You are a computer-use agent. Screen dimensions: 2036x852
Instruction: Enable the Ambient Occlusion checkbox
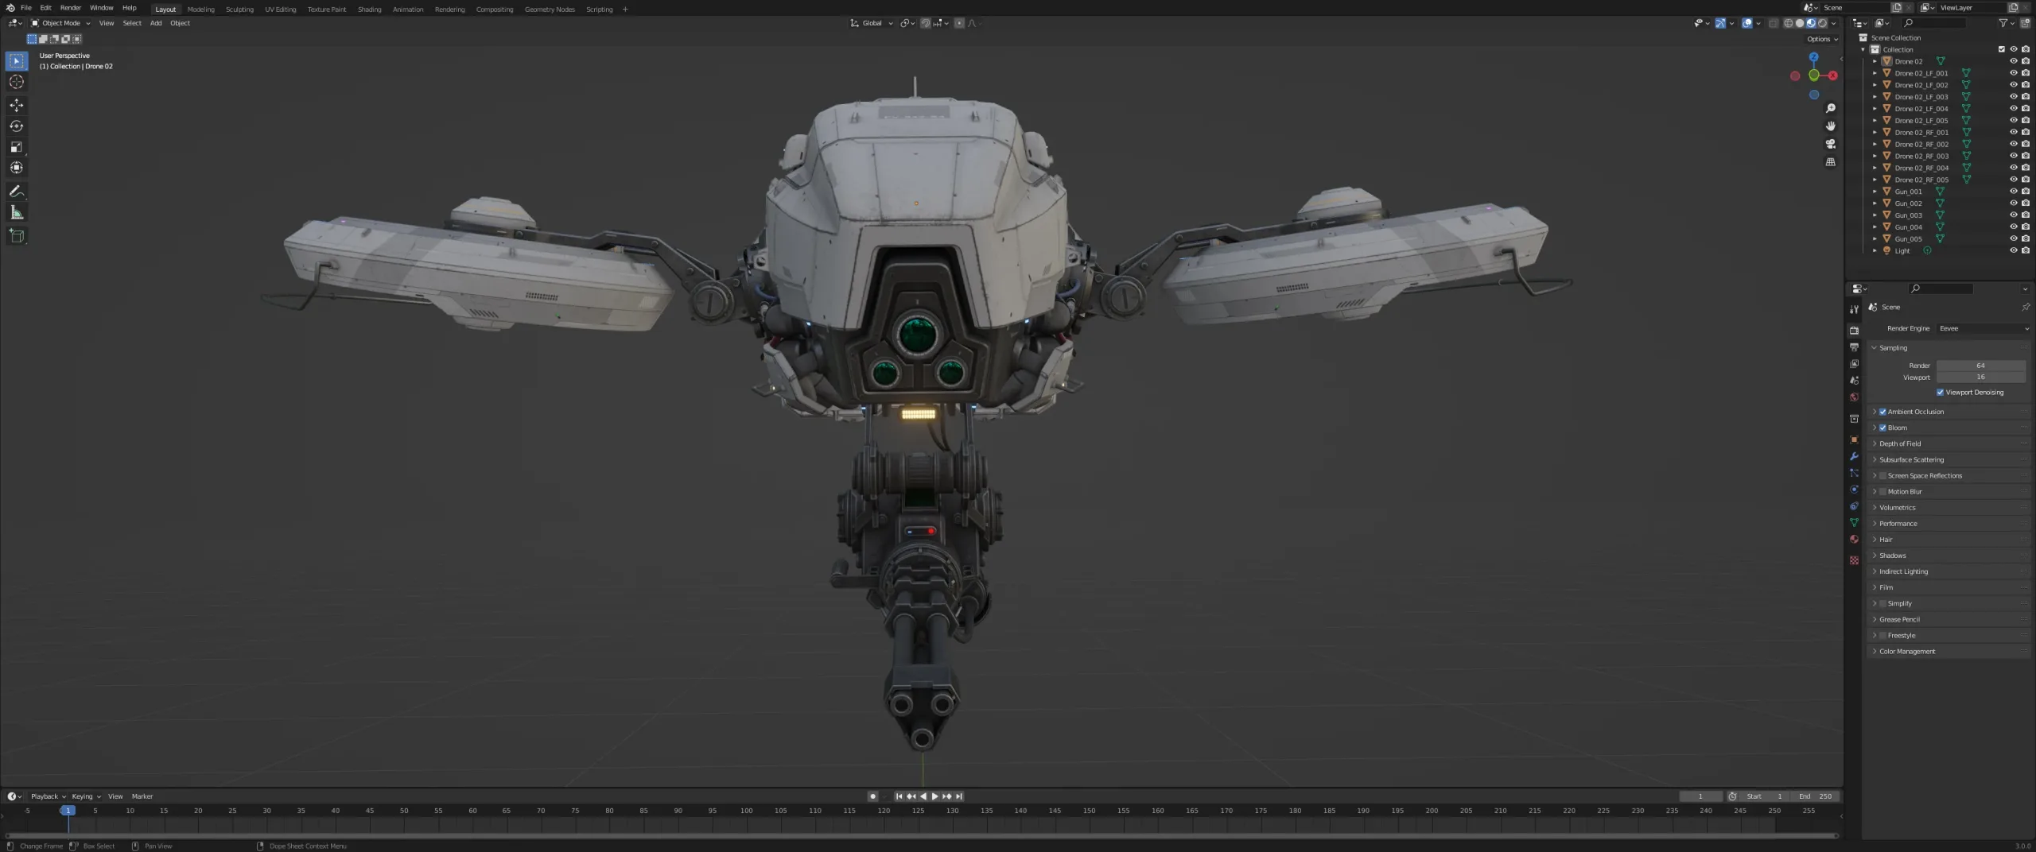pos(1882,412)
